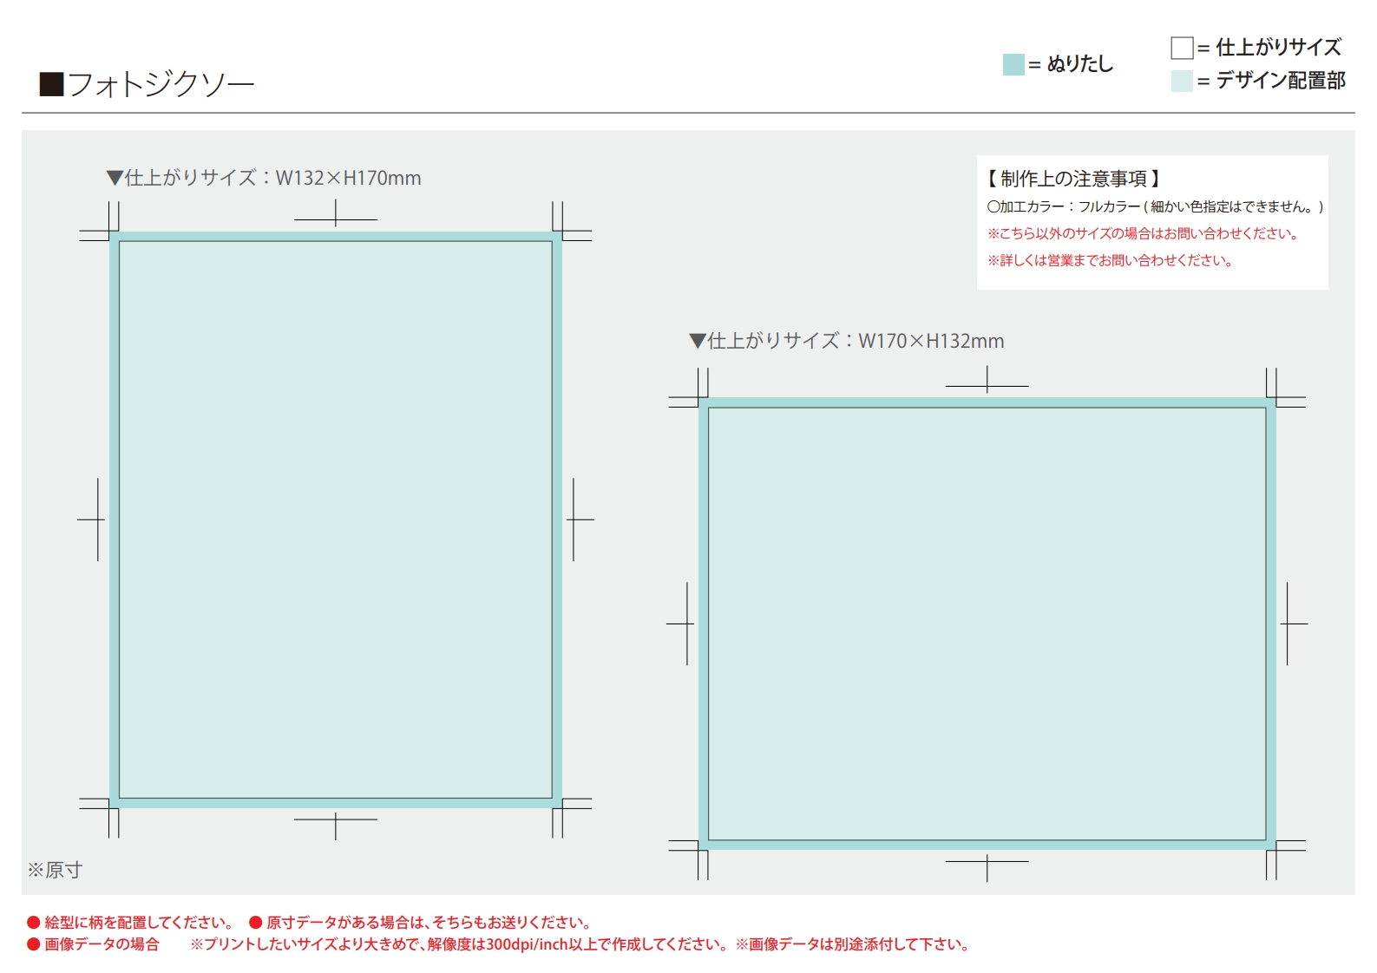The image size is (1377, 973).
Task: Click bottom-left corner trim mark of landscape template
Action: click(x=688, y=859)
